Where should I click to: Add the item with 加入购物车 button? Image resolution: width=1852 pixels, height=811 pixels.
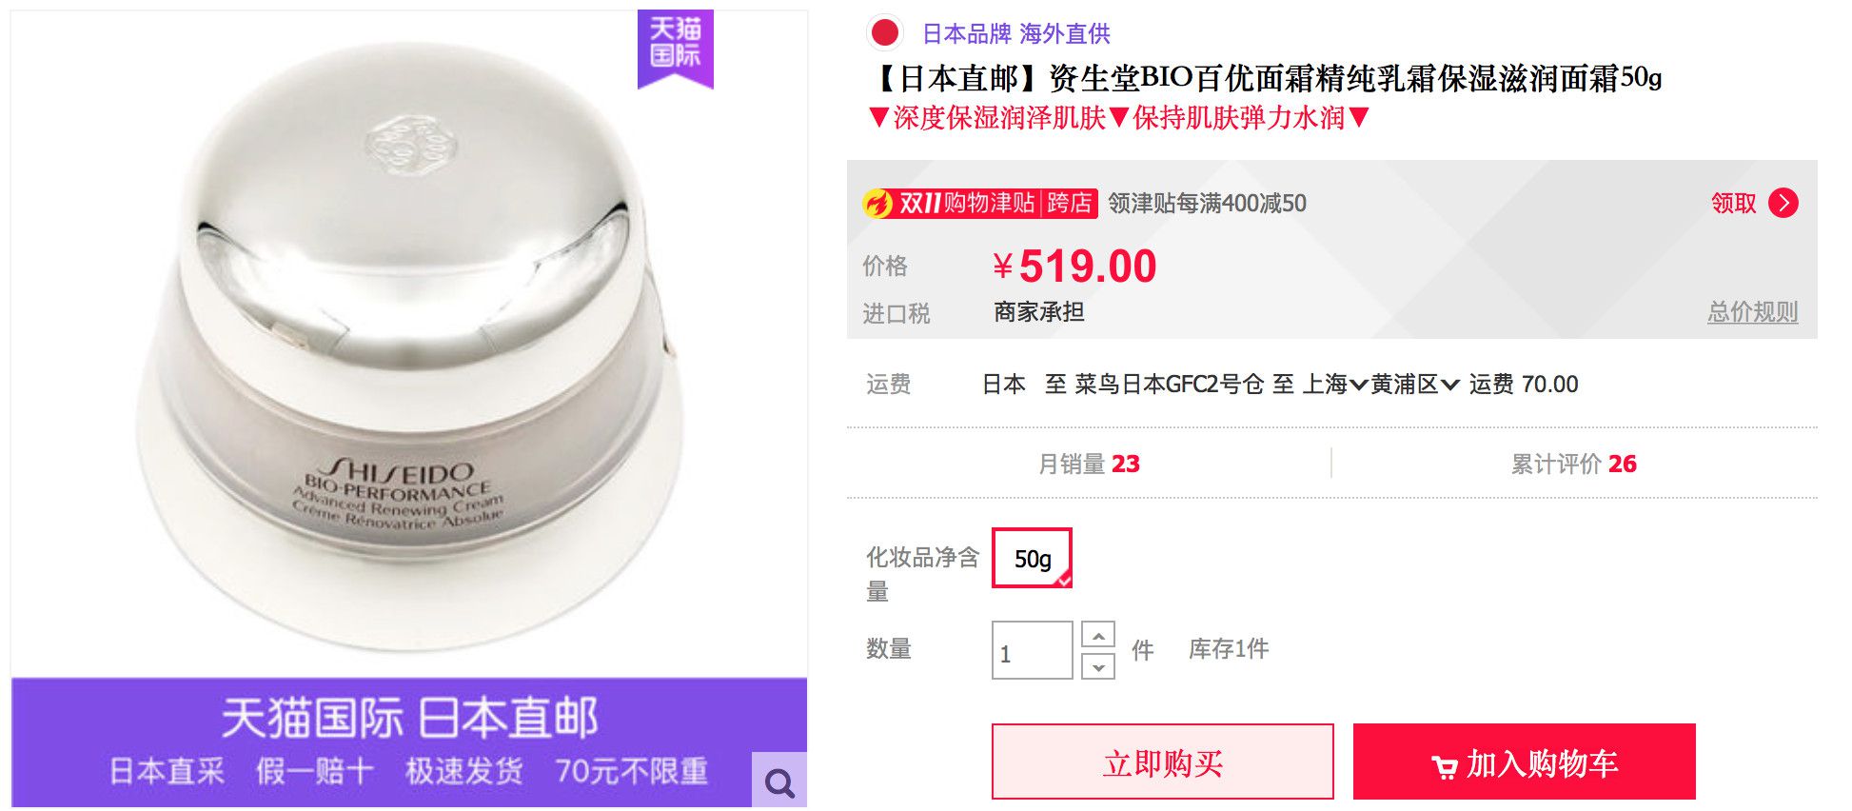click(1524, 762)
